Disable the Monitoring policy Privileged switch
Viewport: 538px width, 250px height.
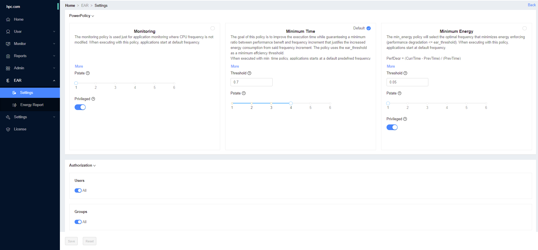click(x=80, y=107)
